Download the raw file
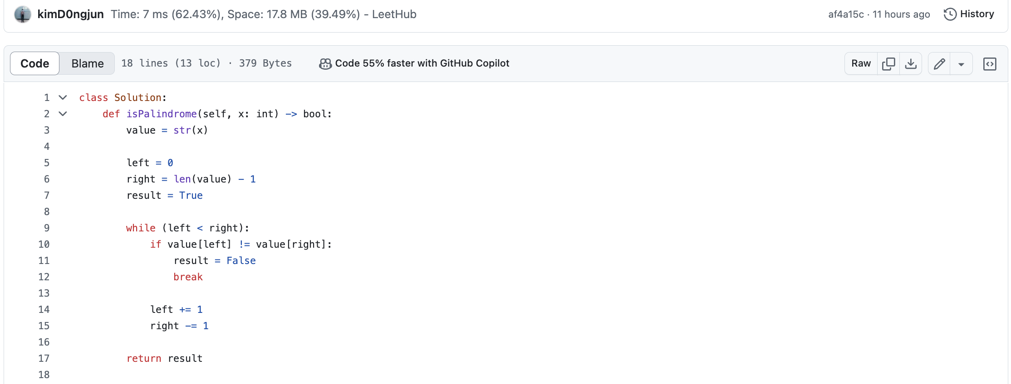The image size is (1011, 384). click(x=910, y=64)
